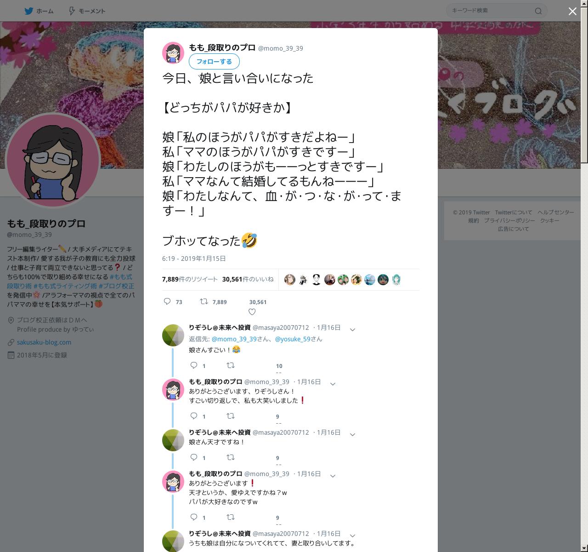This screenshot has width=588, height=552.
Task: Expand the chevron menu on the 娘さんすごい！ reply
Action: pos(353,329)
